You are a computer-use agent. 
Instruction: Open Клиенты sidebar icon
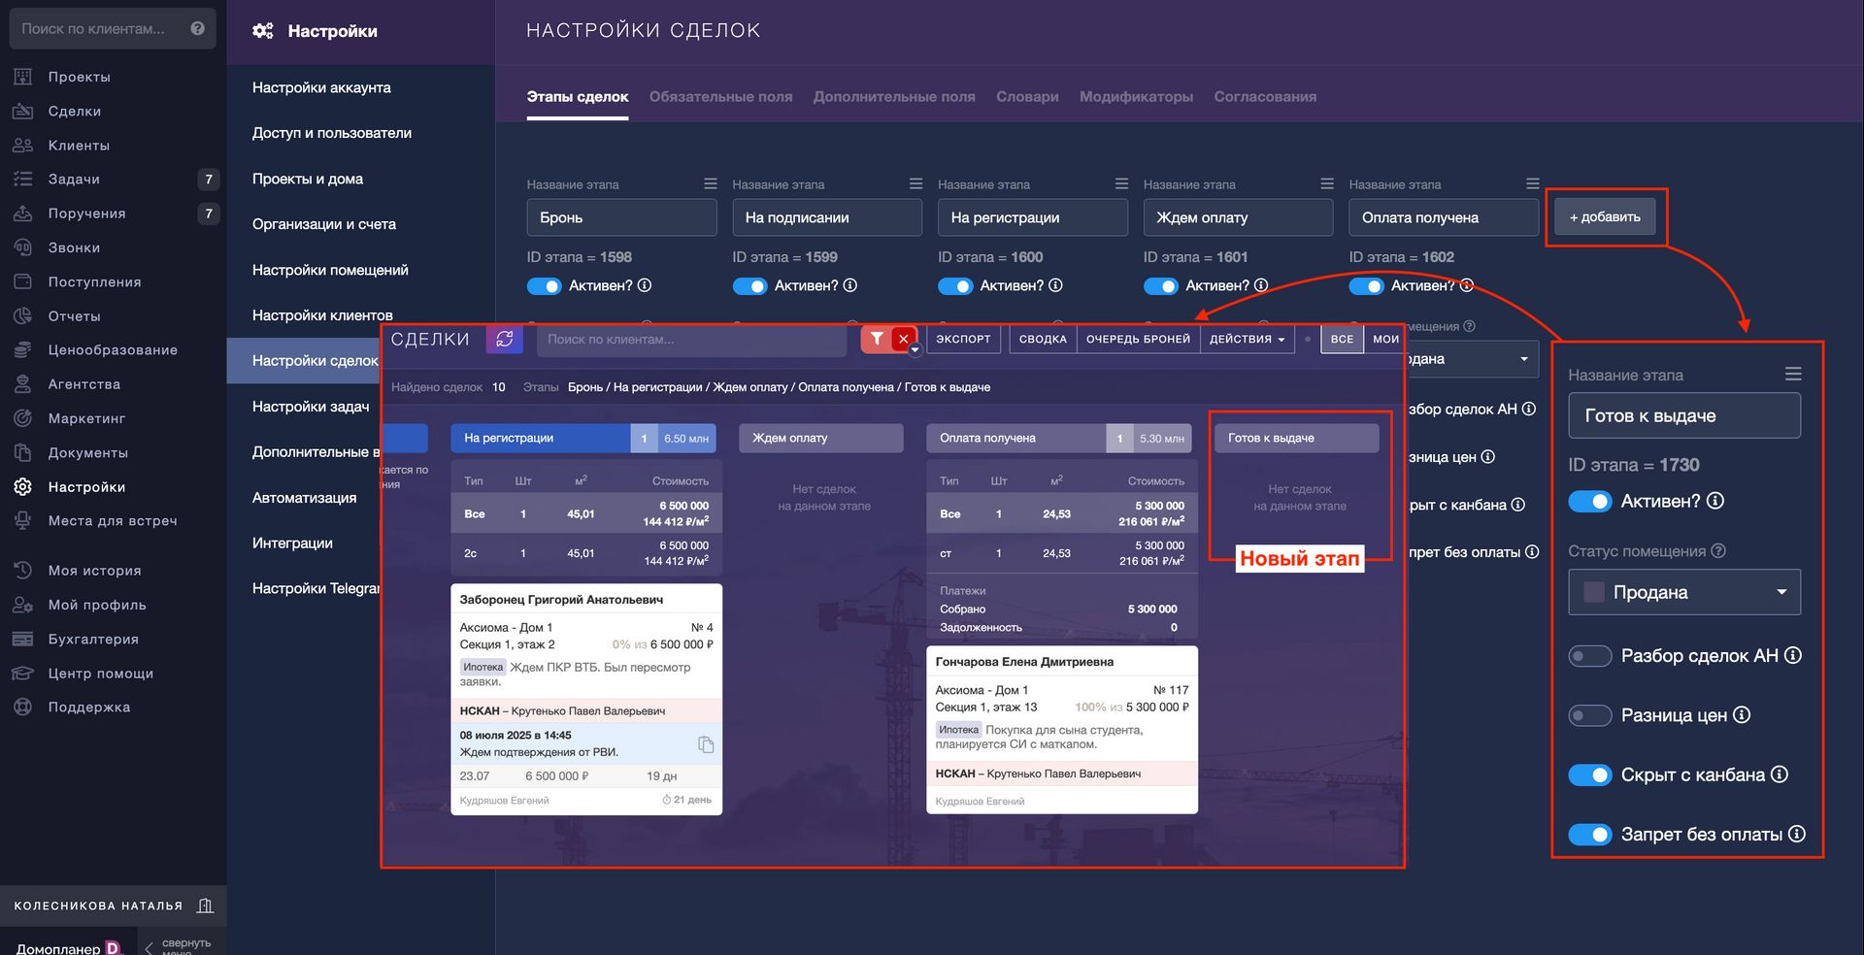pos(23,145)
